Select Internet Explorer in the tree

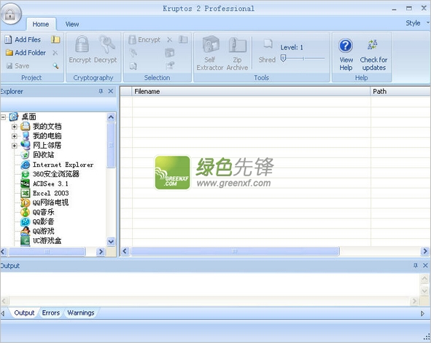(x=63, y=165)
